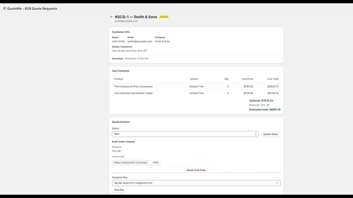353x198 pixels.
Task: Click the Variant column header
Action: click(194, 79)
